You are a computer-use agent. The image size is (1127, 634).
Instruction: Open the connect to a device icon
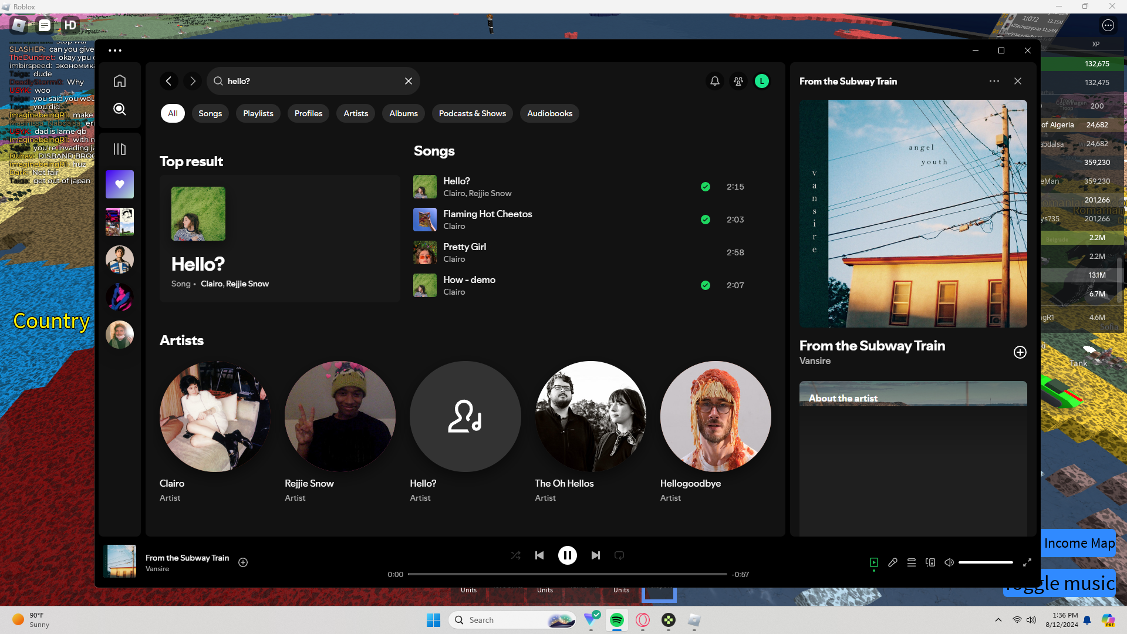click(930, 562)
